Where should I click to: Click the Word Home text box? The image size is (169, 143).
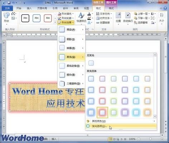pos(48,97)
